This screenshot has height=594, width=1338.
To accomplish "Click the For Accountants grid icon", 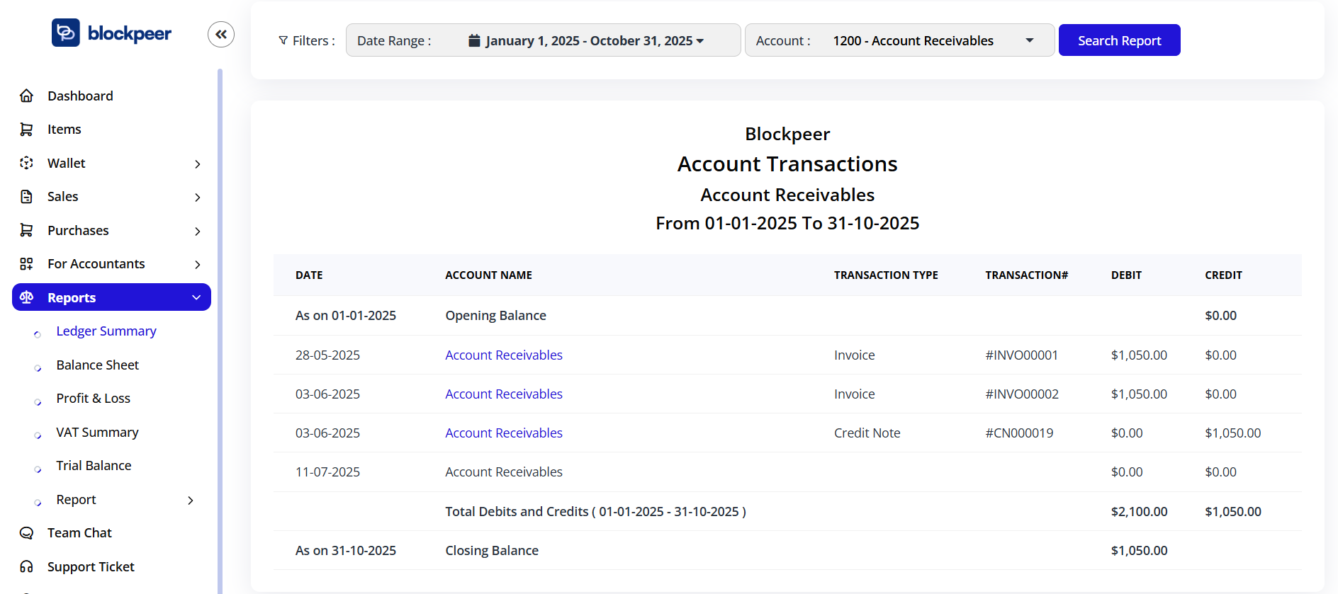I will pos(27,264).
